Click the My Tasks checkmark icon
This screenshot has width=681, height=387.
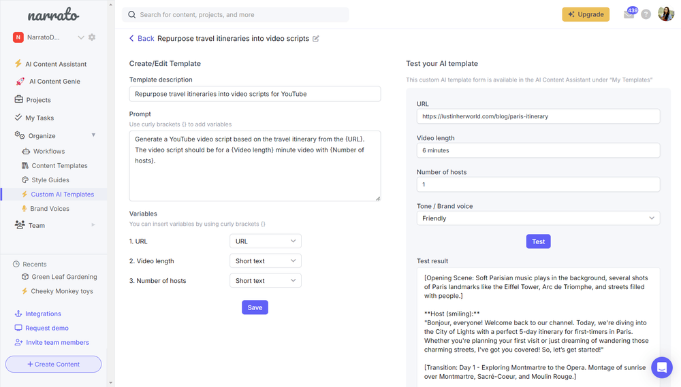click(x=18, y=117)
